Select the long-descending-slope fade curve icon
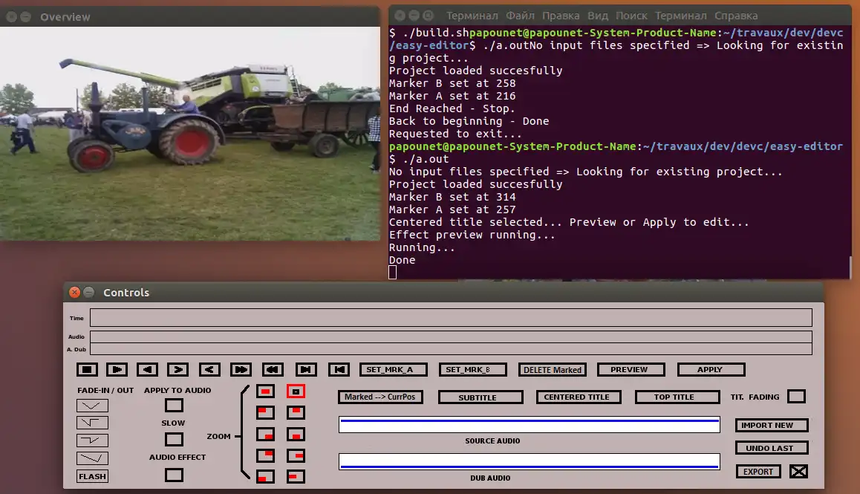 pos(92,458)
